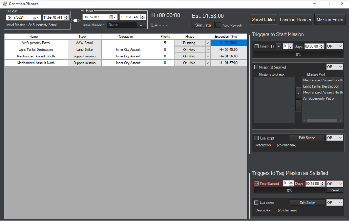Click the right arrow to return mission to pool
The height and width of the screenshot is (221, 349).
[298, 105]
